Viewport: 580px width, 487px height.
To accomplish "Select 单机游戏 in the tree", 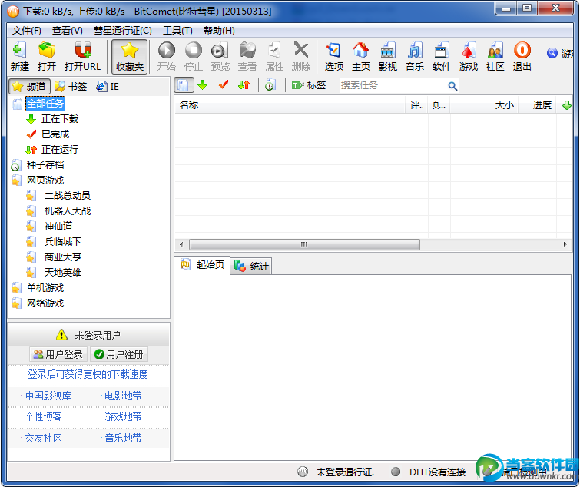I will pyautogui.click(x=45, y=288).
